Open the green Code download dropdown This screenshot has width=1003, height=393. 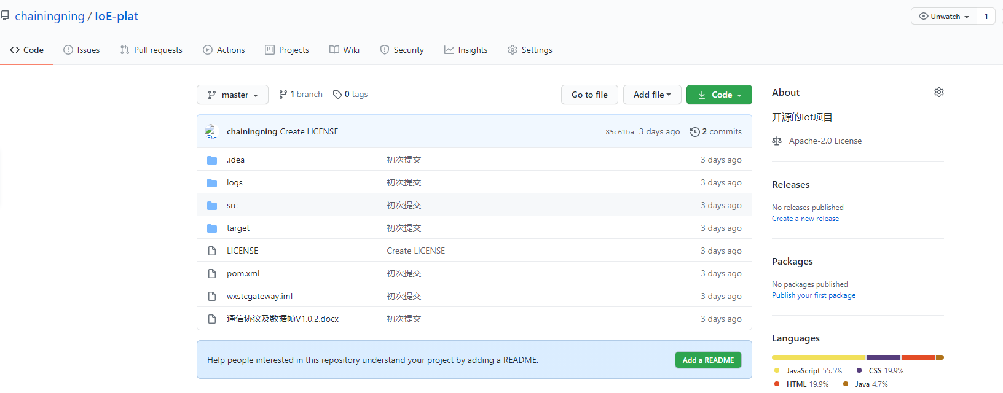coord(719,95)
